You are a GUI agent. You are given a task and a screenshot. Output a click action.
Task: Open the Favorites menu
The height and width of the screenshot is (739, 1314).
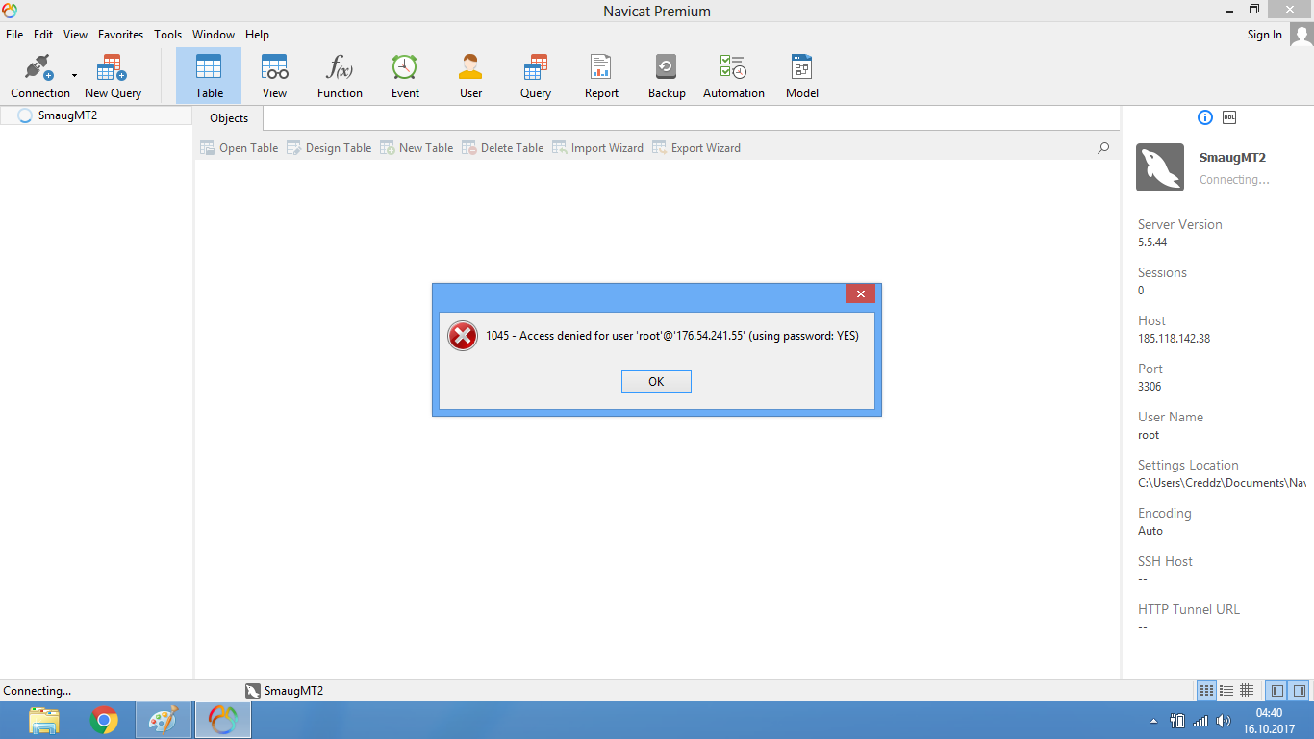[x=120, y=35]
